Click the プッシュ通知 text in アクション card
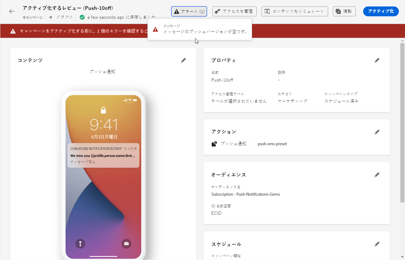405x260 pixels. 234,144
